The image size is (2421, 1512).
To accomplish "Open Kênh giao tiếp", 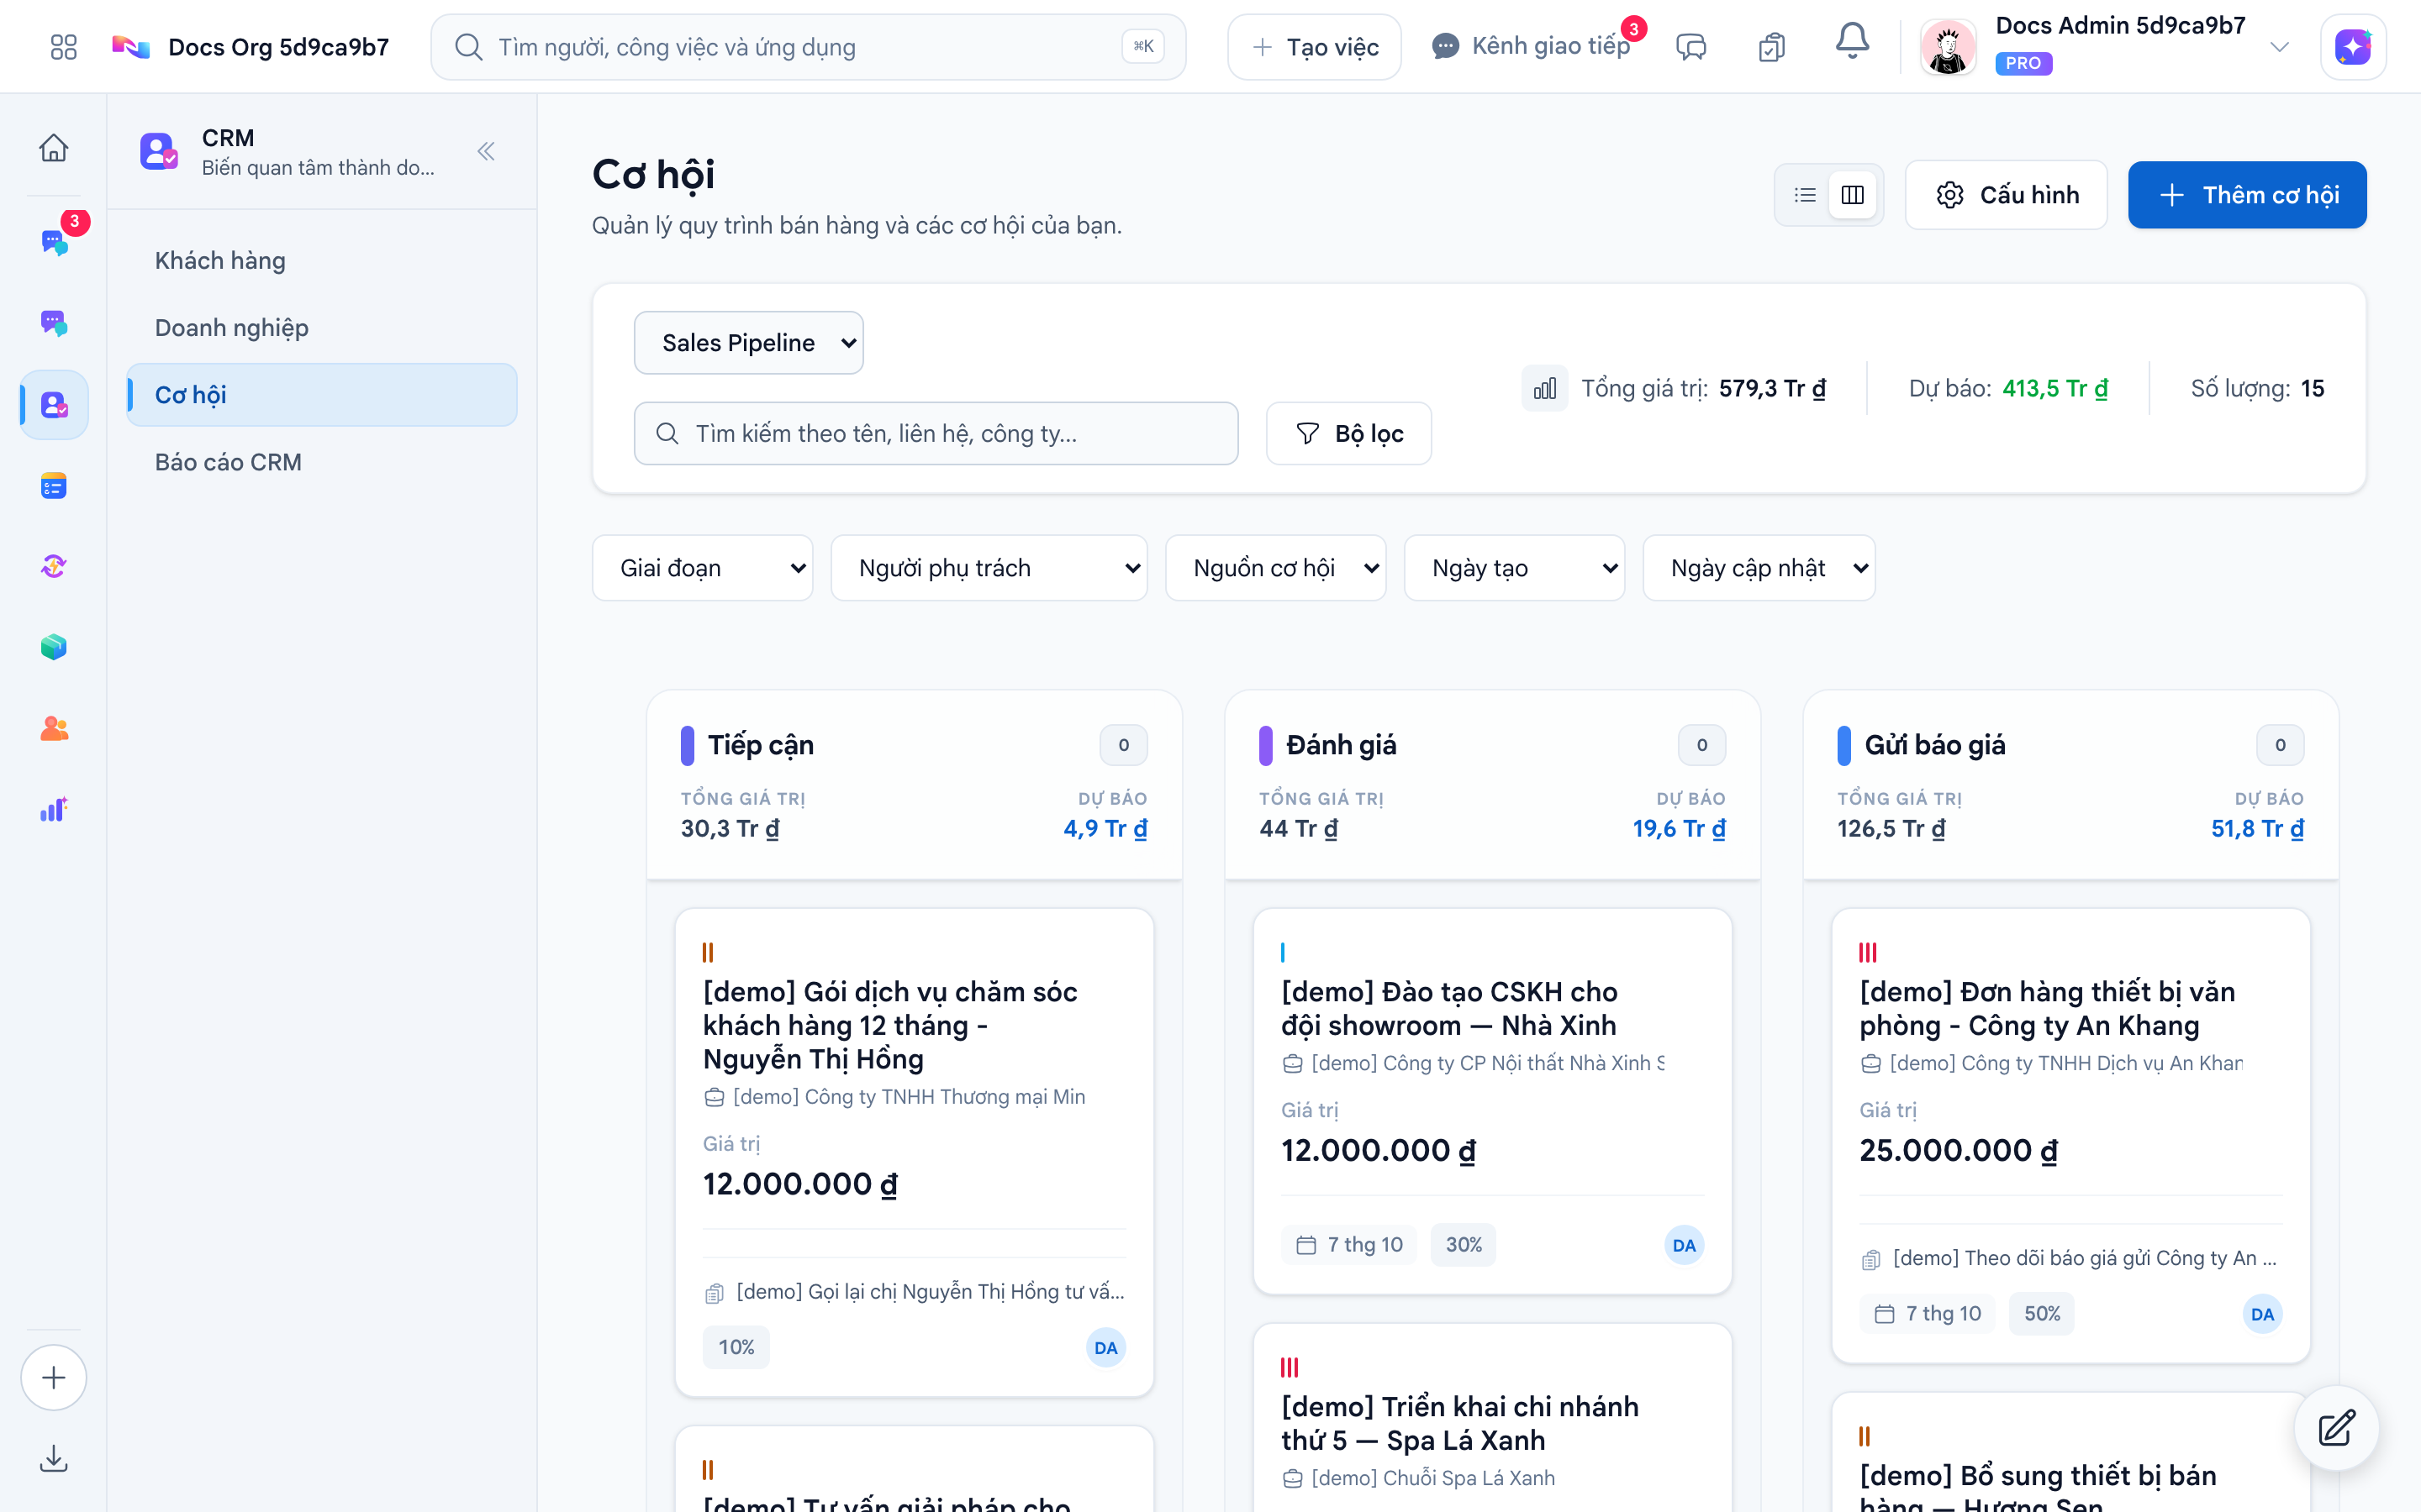I will click(x=1531, y=46).
